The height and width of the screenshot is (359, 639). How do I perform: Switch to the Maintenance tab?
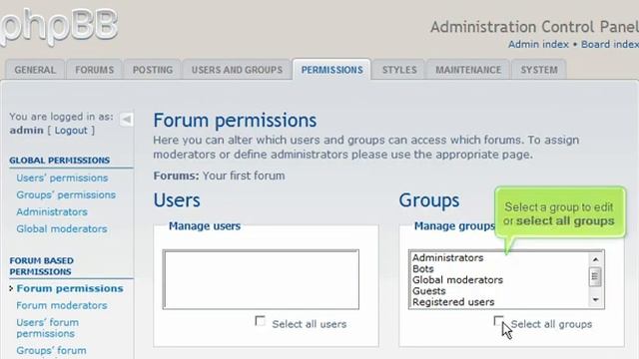(x=468, y=70)
